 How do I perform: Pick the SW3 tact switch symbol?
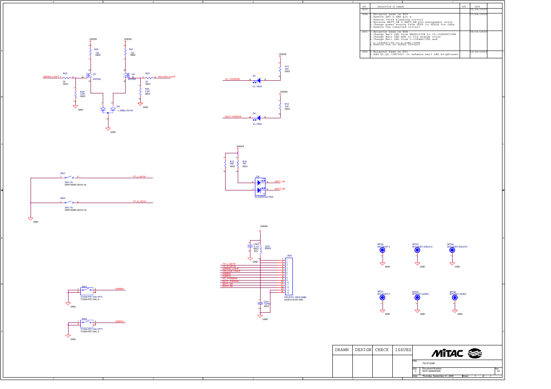[87, 290]
